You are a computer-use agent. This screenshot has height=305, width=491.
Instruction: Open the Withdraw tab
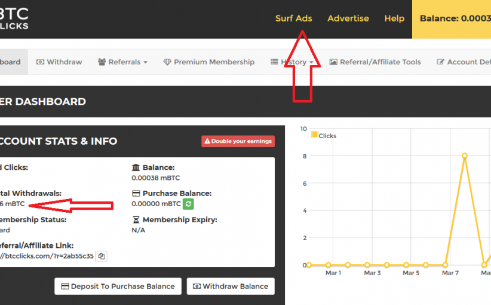click(59, 62)
